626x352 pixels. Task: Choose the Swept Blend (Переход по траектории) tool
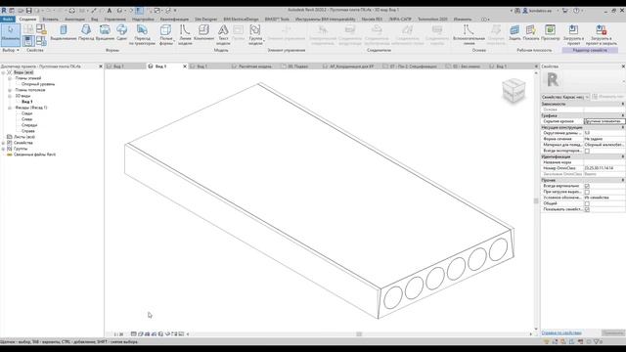142,34
